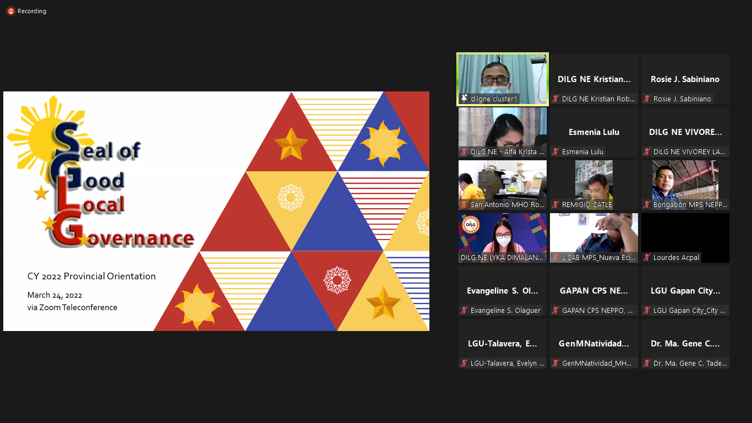The height and width of the screenshot is (423, 752).
Task: Click muted mic icon beside DILG NE VIVOREY LA
Action: (647, 152)
